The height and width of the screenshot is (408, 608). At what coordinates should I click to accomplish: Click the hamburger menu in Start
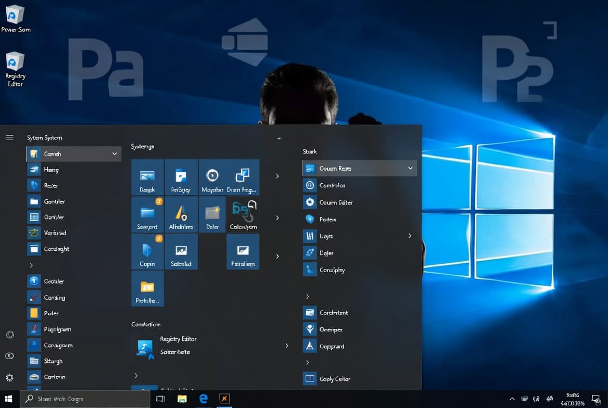pyautogui.click(x=10, y=137)
